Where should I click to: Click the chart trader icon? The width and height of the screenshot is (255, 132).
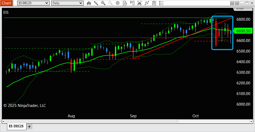[132, 3]
